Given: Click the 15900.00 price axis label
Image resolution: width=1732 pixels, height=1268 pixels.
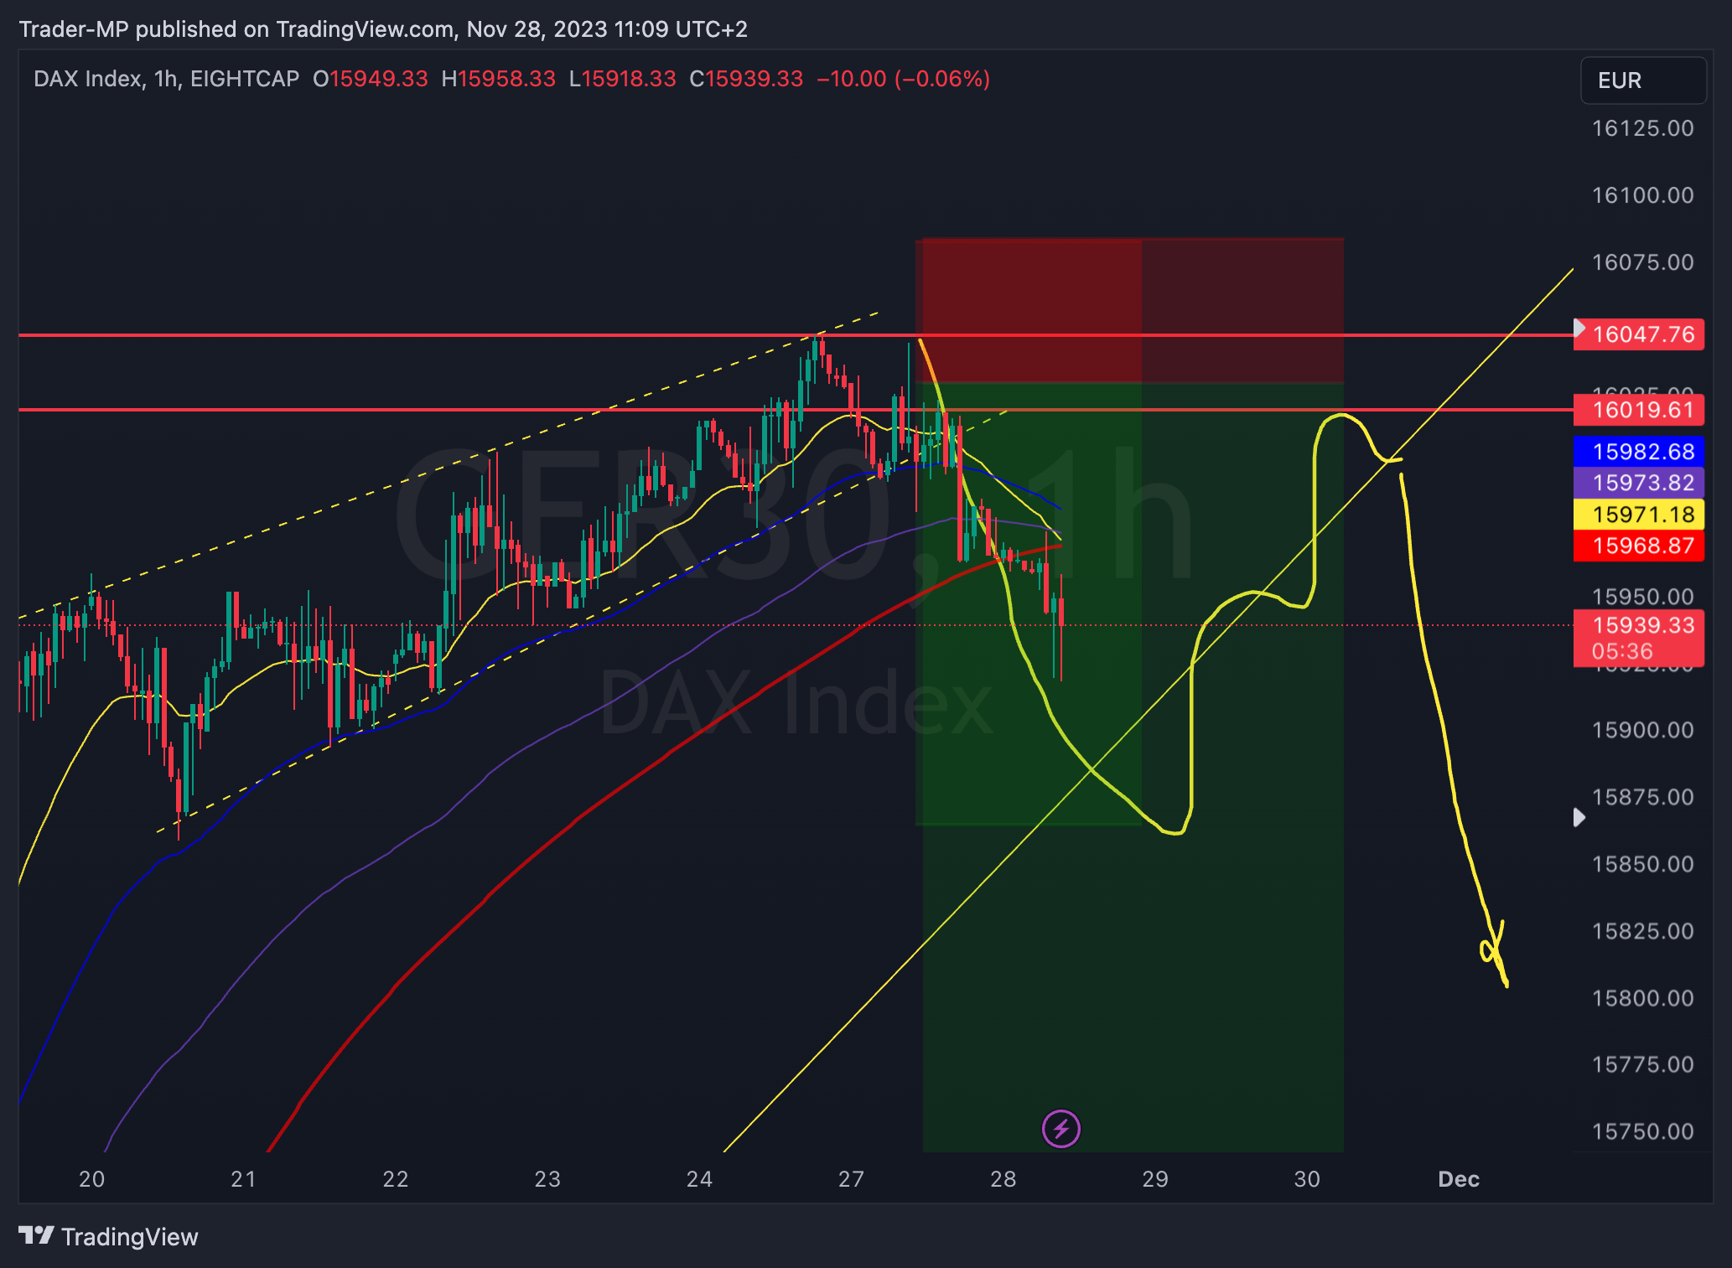Looking at the screenshot, I should [1642, 730].
